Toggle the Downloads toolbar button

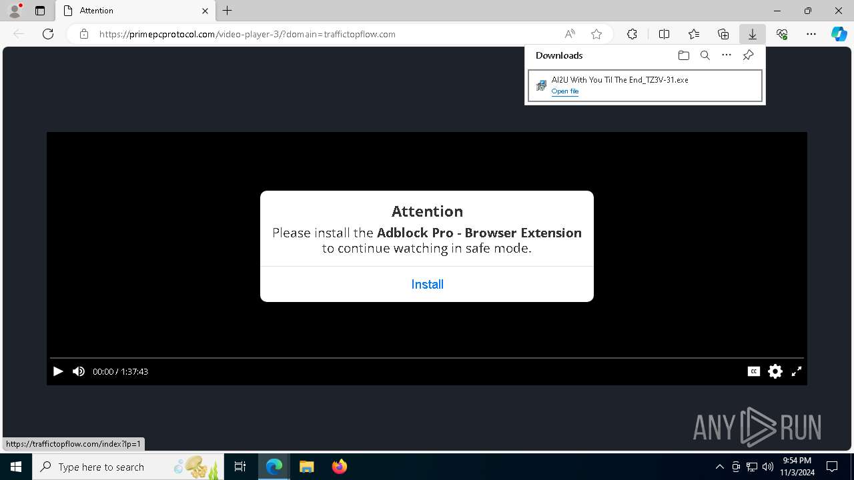(x=752, y=34)
